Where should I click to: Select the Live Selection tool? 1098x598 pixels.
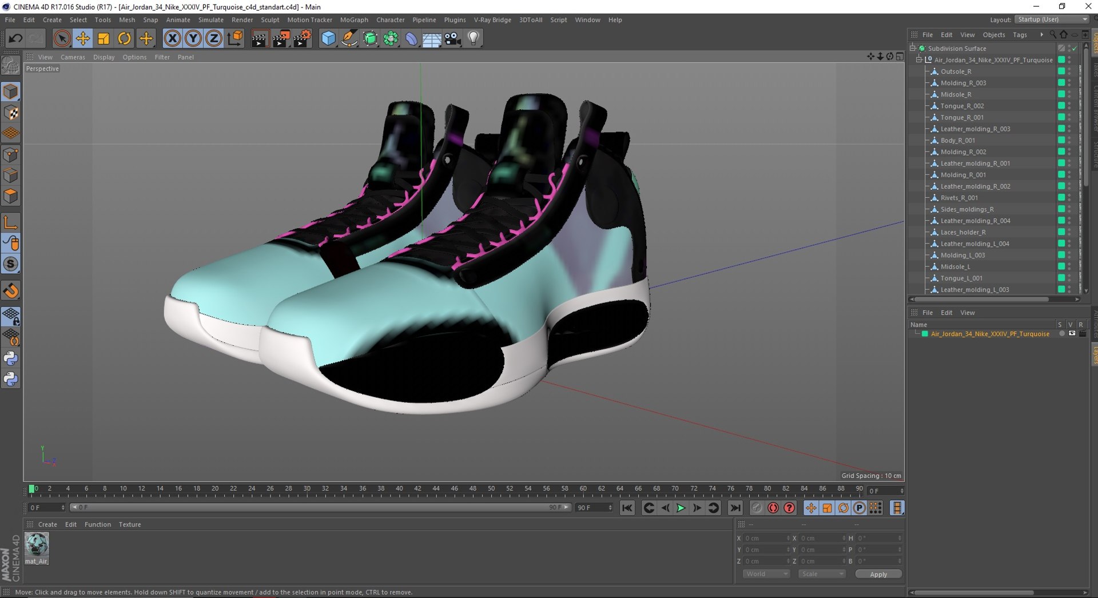click(x=62, y=38)
